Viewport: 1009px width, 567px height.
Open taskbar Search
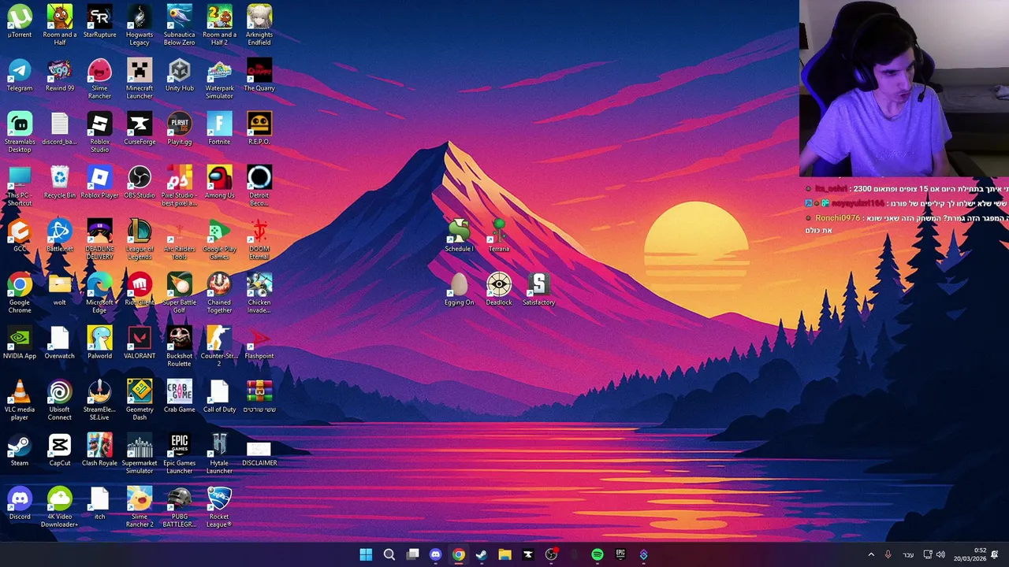tap(389, 554)
